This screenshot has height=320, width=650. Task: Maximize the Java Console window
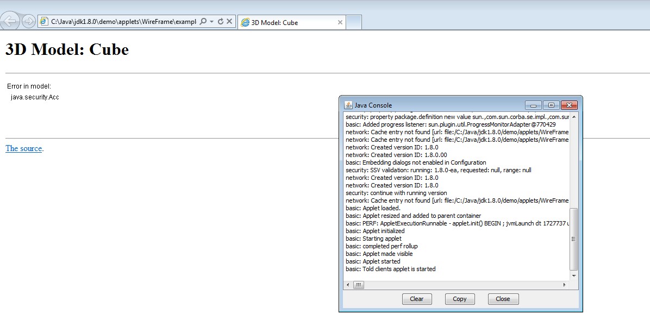tap(551, 105)
